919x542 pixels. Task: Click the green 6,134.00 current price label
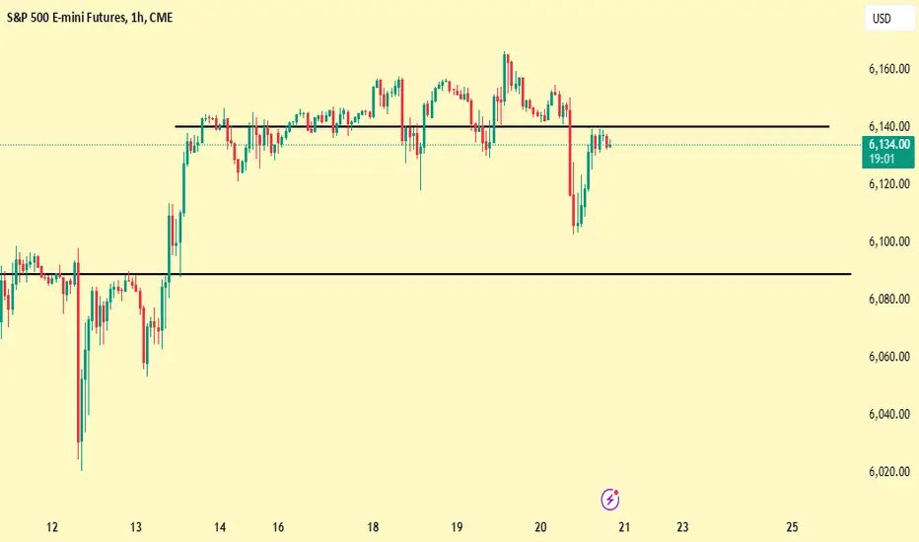coord(889,144)
